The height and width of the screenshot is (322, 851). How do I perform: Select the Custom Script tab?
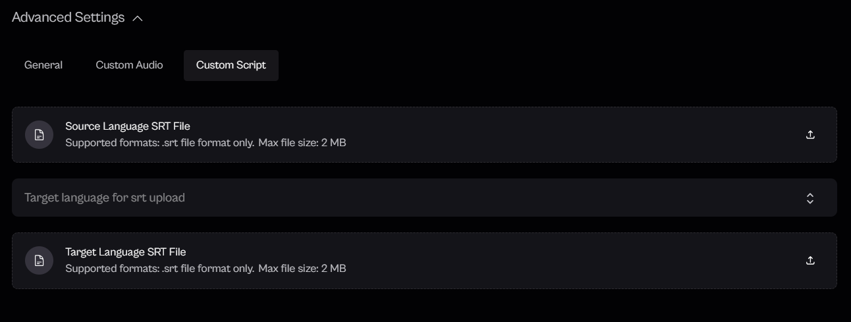pyautogui.click(x=231, y=65)
